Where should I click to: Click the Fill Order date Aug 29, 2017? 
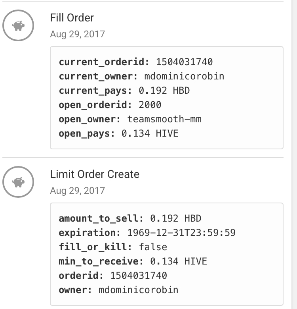(x=77, y=34)
